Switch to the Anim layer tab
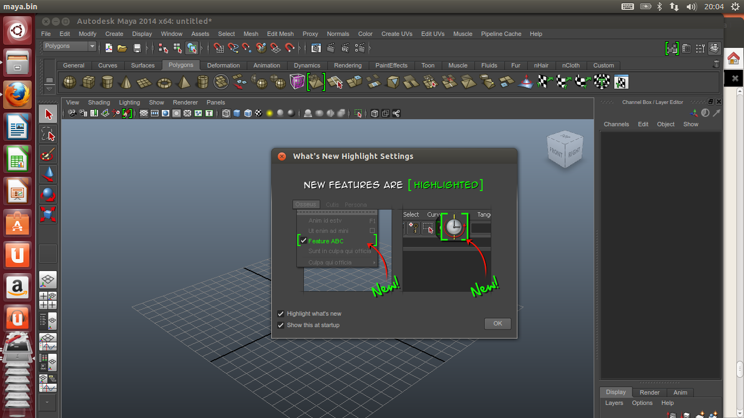This screenshot has width=744, height=418. click(x=680, y=392)
